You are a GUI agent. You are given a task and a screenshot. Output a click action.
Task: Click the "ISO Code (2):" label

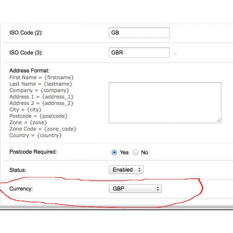pyautogui.click(x=26, y=33)
